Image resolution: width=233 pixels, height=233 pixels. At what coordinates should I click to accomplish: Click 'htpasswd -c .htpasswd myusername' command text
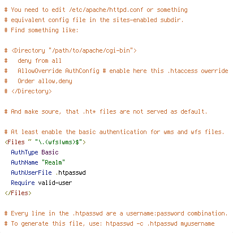click(160, 223)
